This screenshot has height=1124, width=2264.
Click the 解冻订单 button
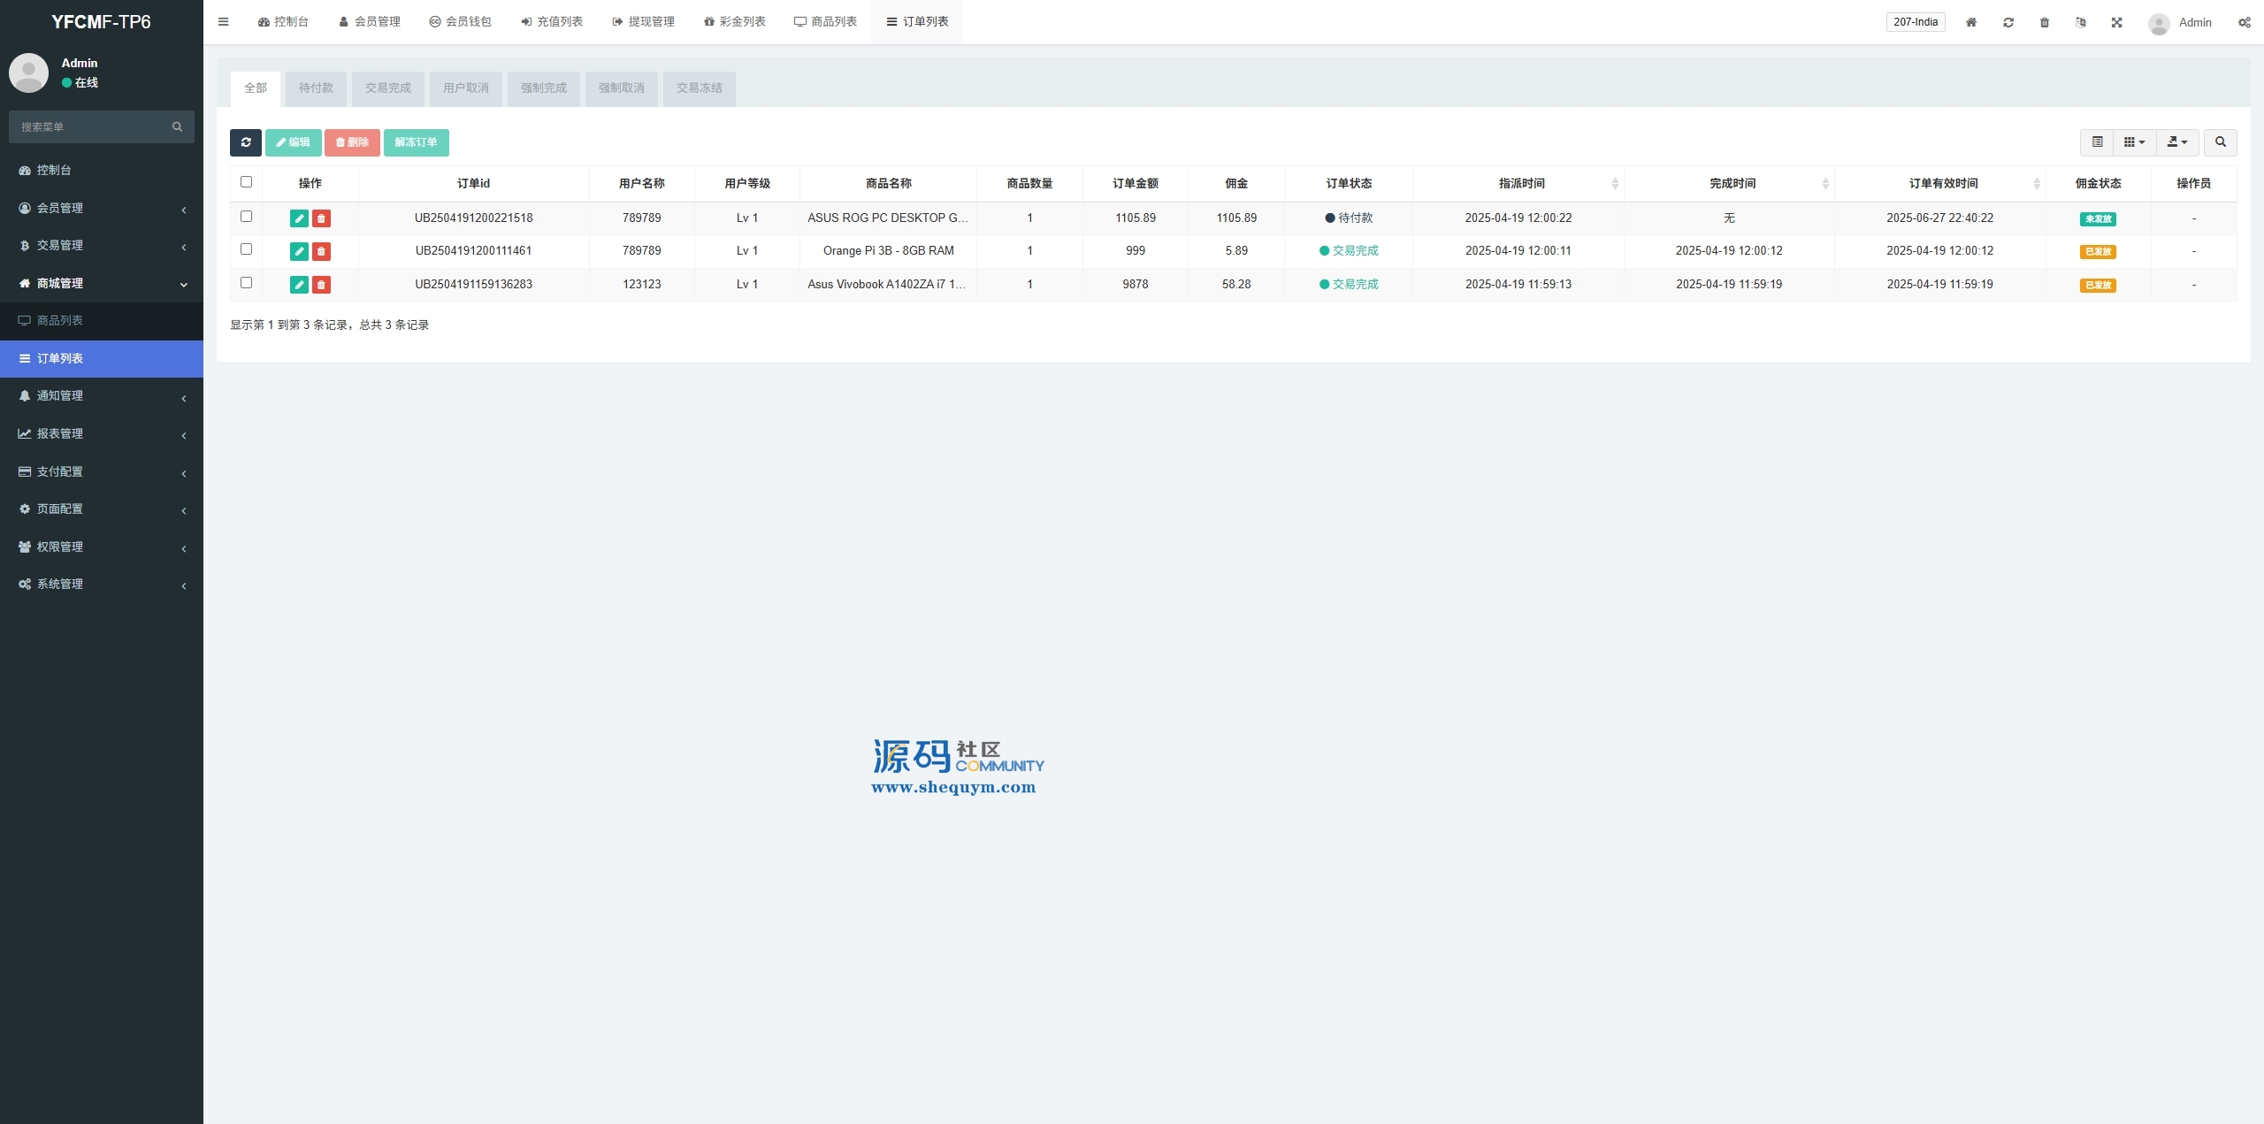[416, 142]
